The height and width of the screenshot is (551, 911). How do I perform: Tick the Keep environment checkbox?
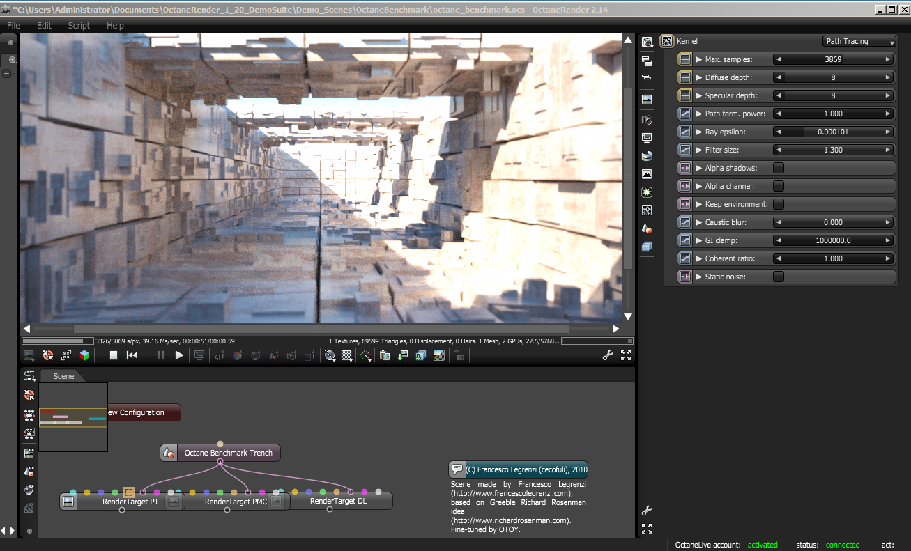tap(779, 204)
